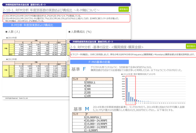Select the title '2-9. RFM分析 -基準の設定-'

pos(90,47)
